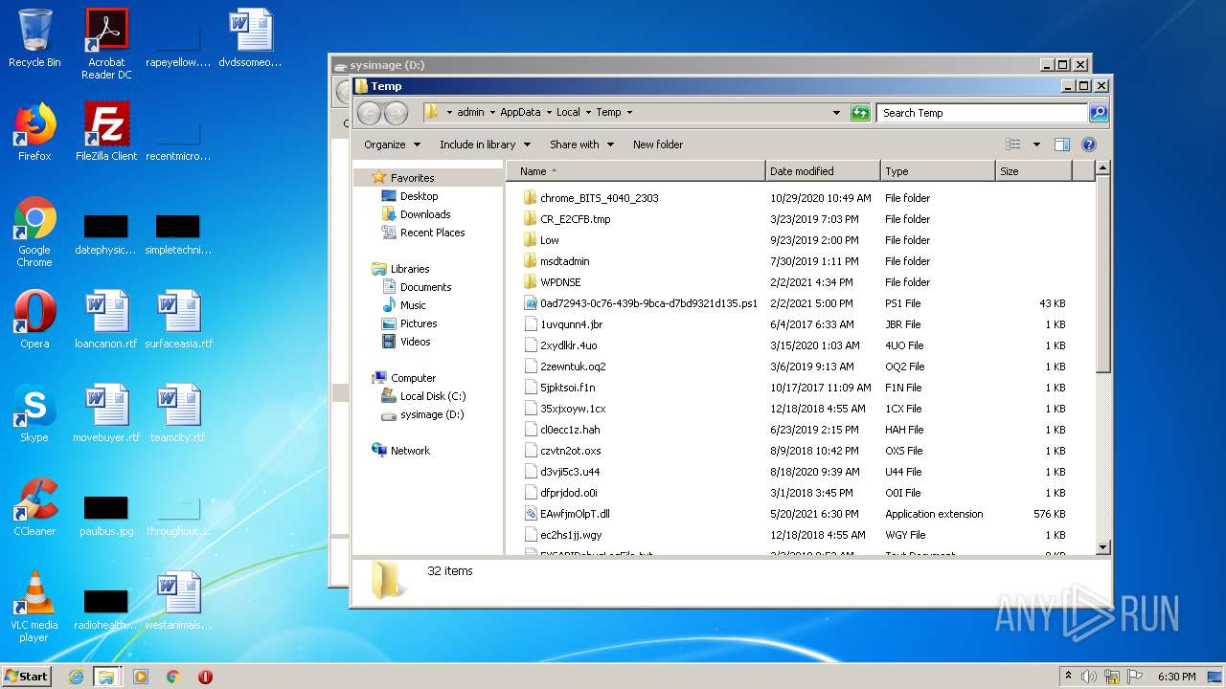Select the 0ad72943 PowerShell .ps1 file
Viewport: 1226px width, 689px height.
648,303
